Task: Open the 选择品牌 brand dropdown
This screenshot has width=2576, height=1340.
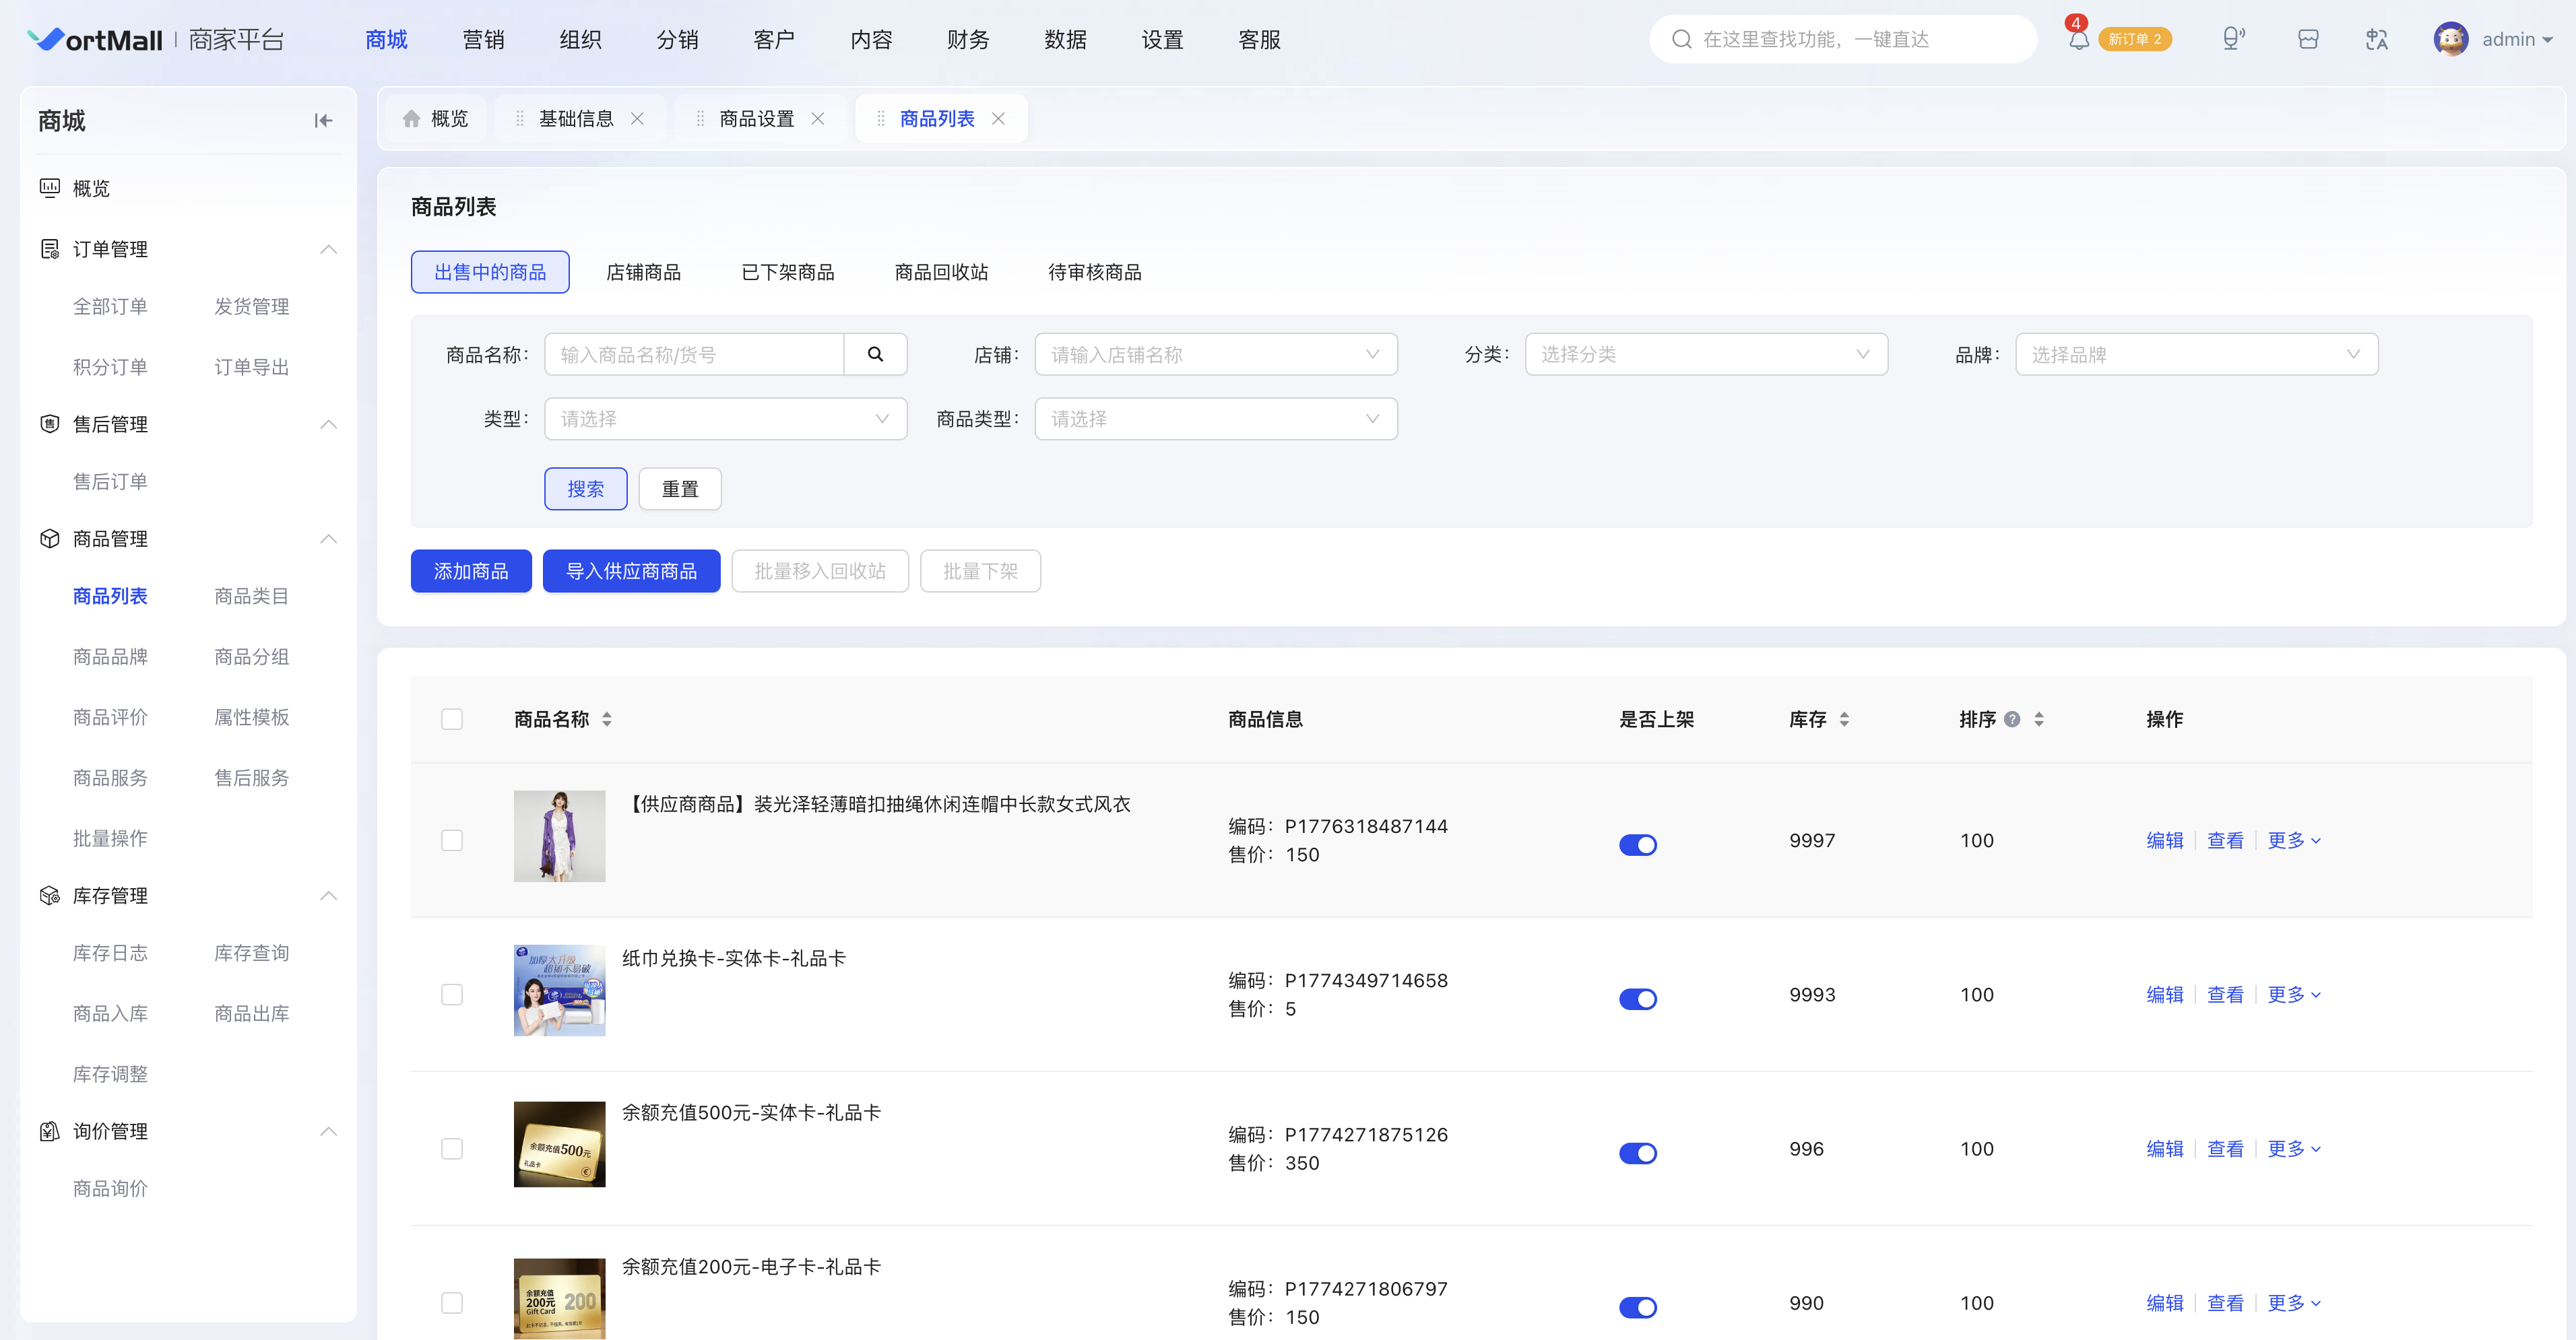Action: pyautogui.click(x=2196, y=355)
